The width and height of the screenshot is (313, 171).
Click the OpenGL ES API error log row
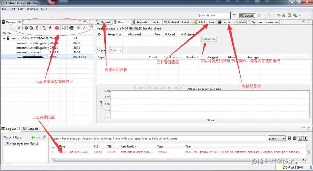[x=178, y=152]
